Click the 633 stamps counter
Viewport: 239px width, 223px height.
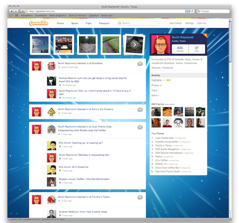[x=180, y=49]
